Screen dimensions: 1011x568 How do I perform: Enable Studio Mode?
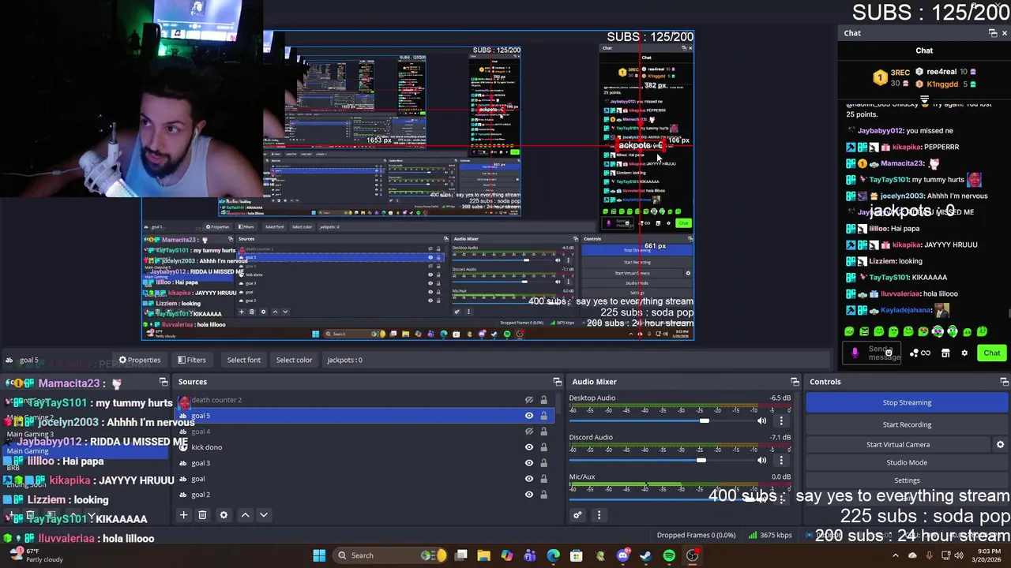[x=907, y=462]
